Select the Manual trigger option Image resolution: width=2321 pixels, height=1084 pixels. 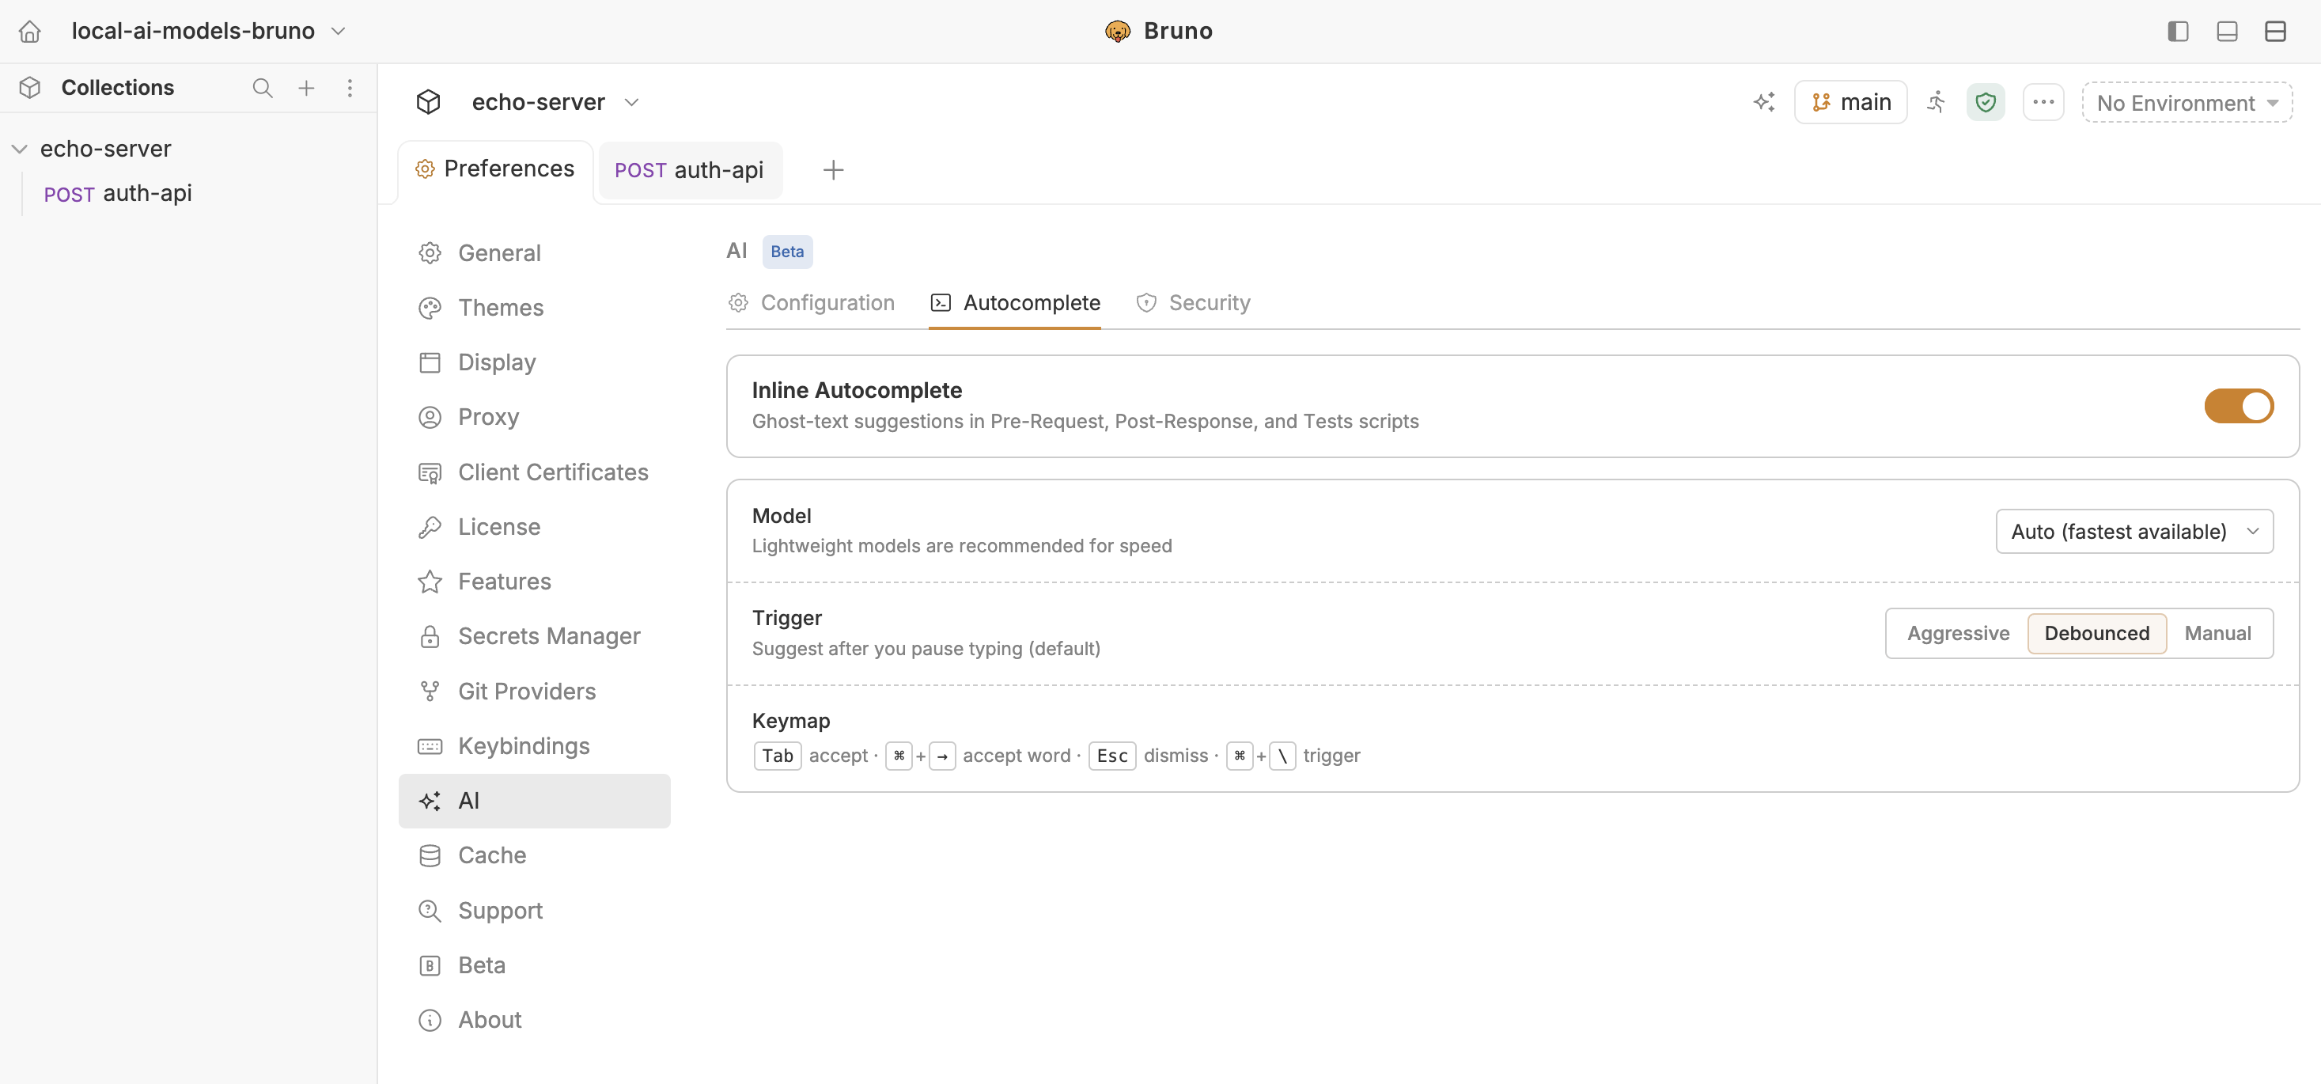coord(2217,634)
